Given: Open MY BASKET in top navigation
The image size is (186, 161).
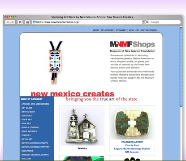Looking at the screenshot, I should (121, 30).
